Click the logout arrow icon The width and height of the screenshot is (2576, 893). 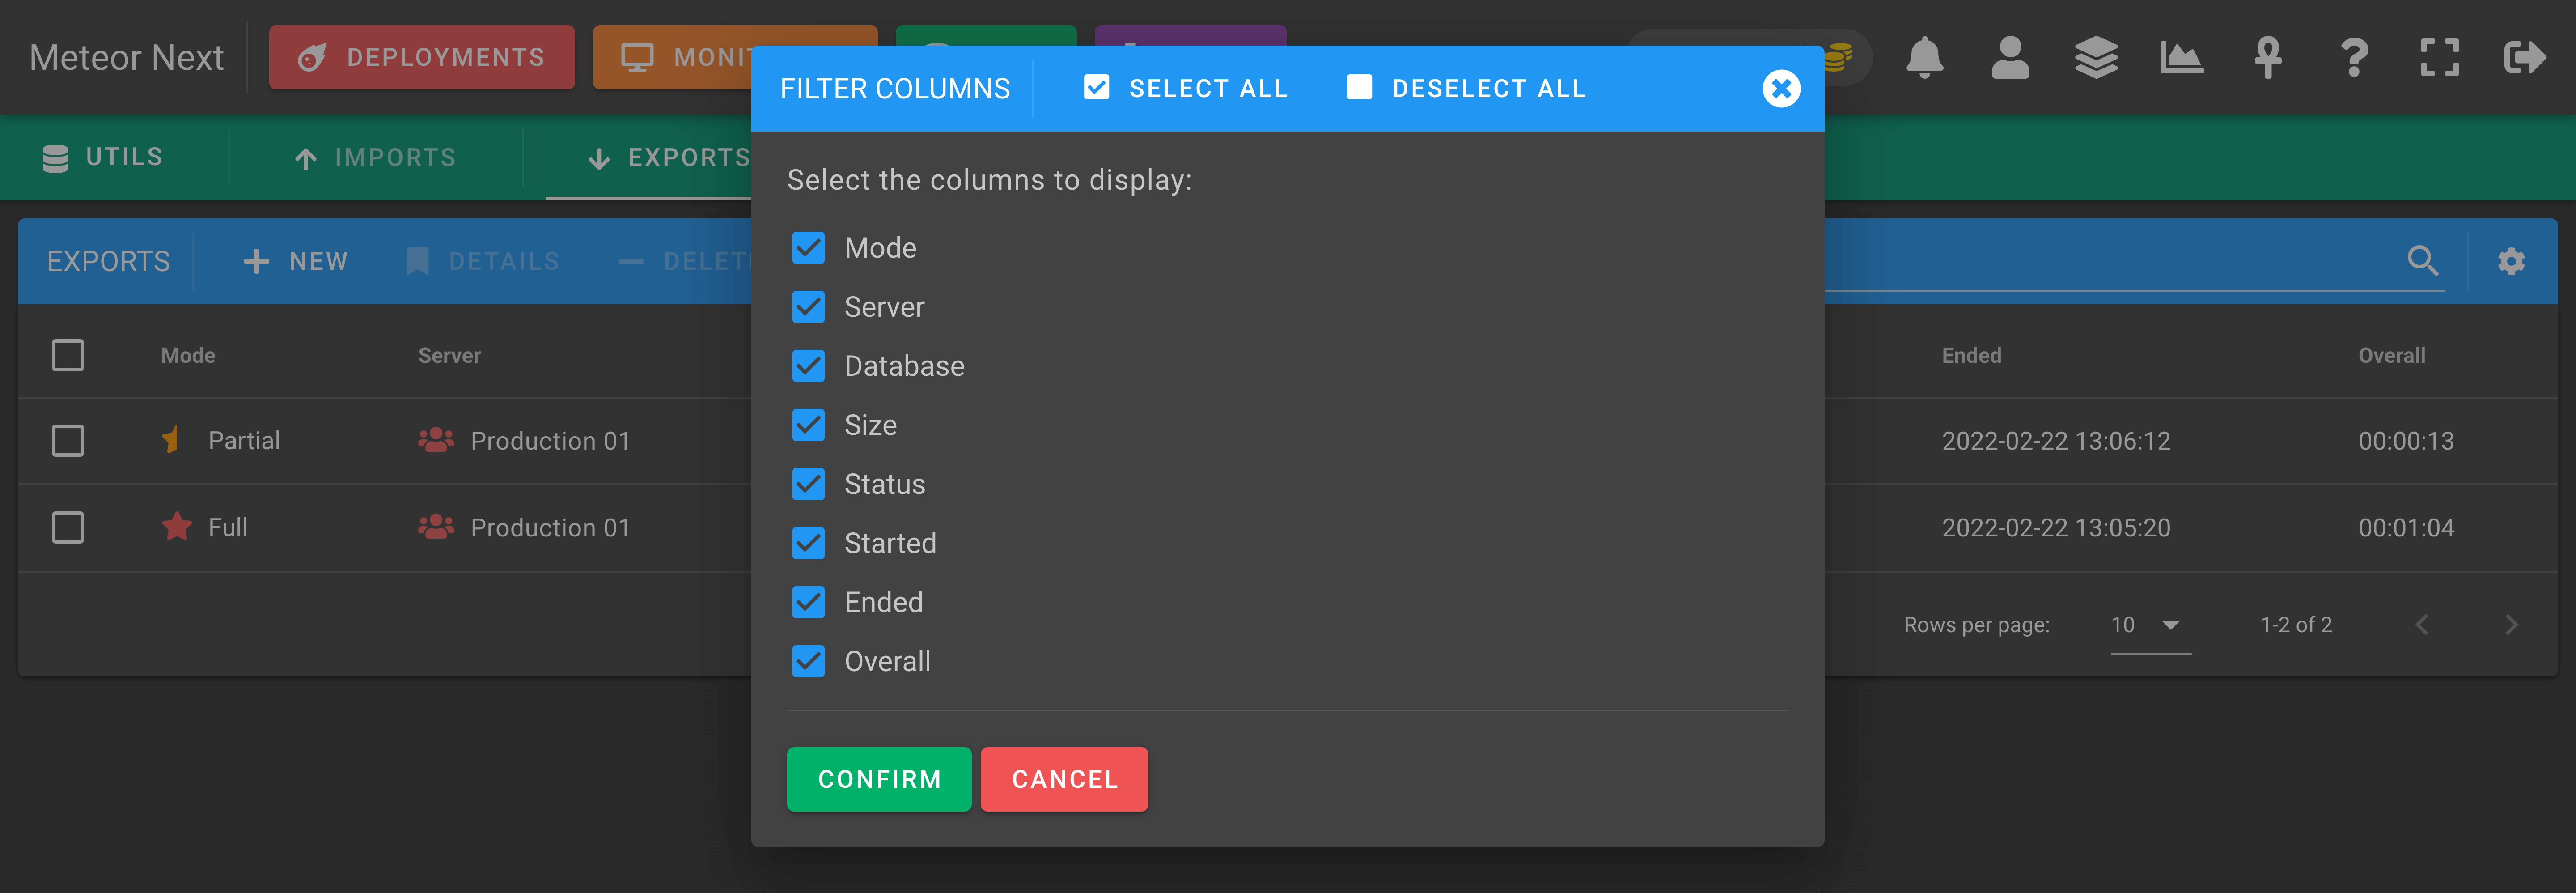click(x=2525, y=58)
